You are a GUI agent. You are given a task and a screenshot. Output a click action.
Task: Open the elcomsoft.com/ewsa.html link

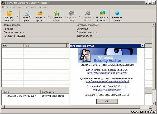click(107, 73)
